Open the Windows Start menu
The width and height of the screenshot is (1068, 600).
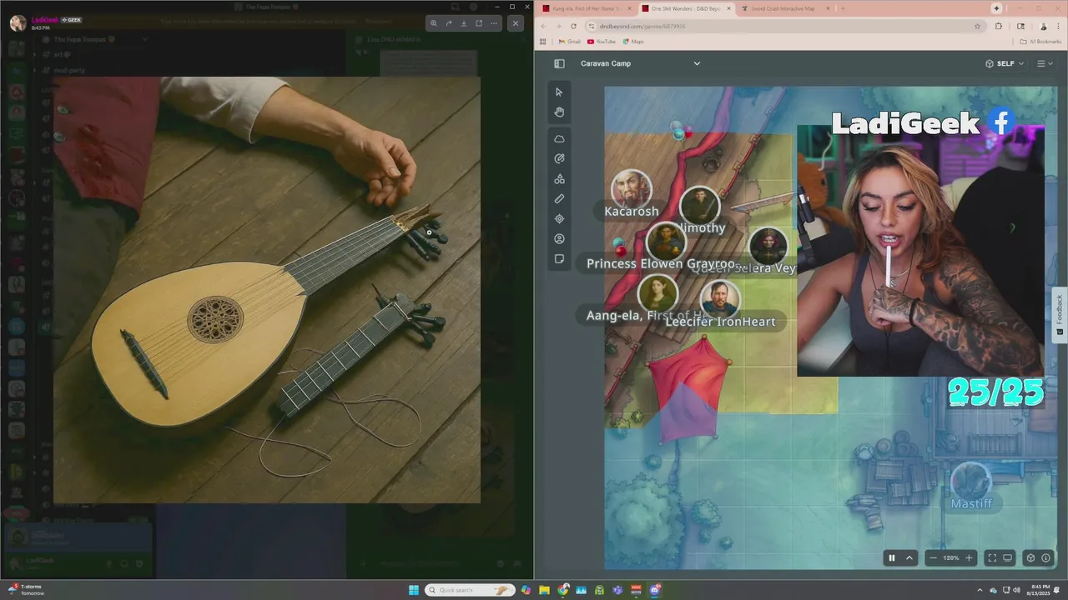[414, 590]
